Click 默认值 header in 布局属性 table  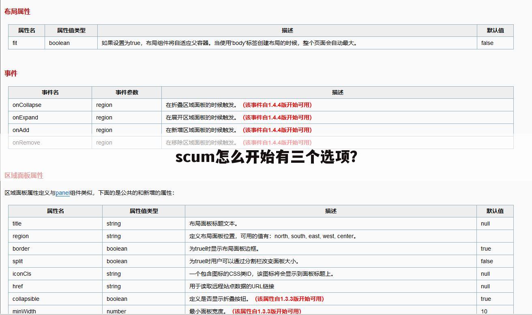[496, 30]
